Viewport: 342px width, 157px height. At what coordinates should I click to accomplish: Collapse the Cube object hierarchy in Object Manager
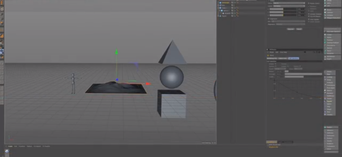click(x=219, y=8)
